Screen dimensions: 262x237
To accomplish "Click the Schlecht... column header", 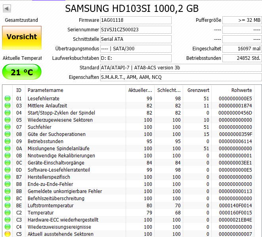I will pyautogui.click(x=169, y=90).
